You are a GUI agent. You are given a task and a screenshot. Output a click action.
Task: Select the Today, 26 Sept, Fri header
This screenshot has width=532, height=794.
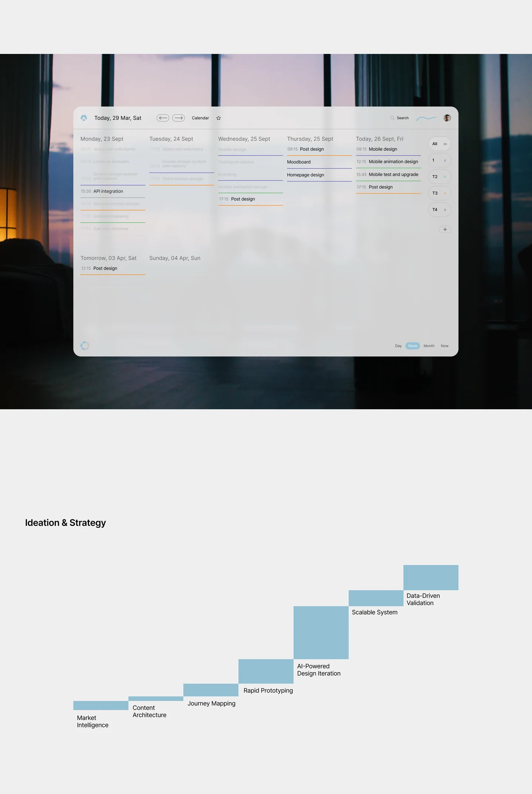(x=379, y=139)
